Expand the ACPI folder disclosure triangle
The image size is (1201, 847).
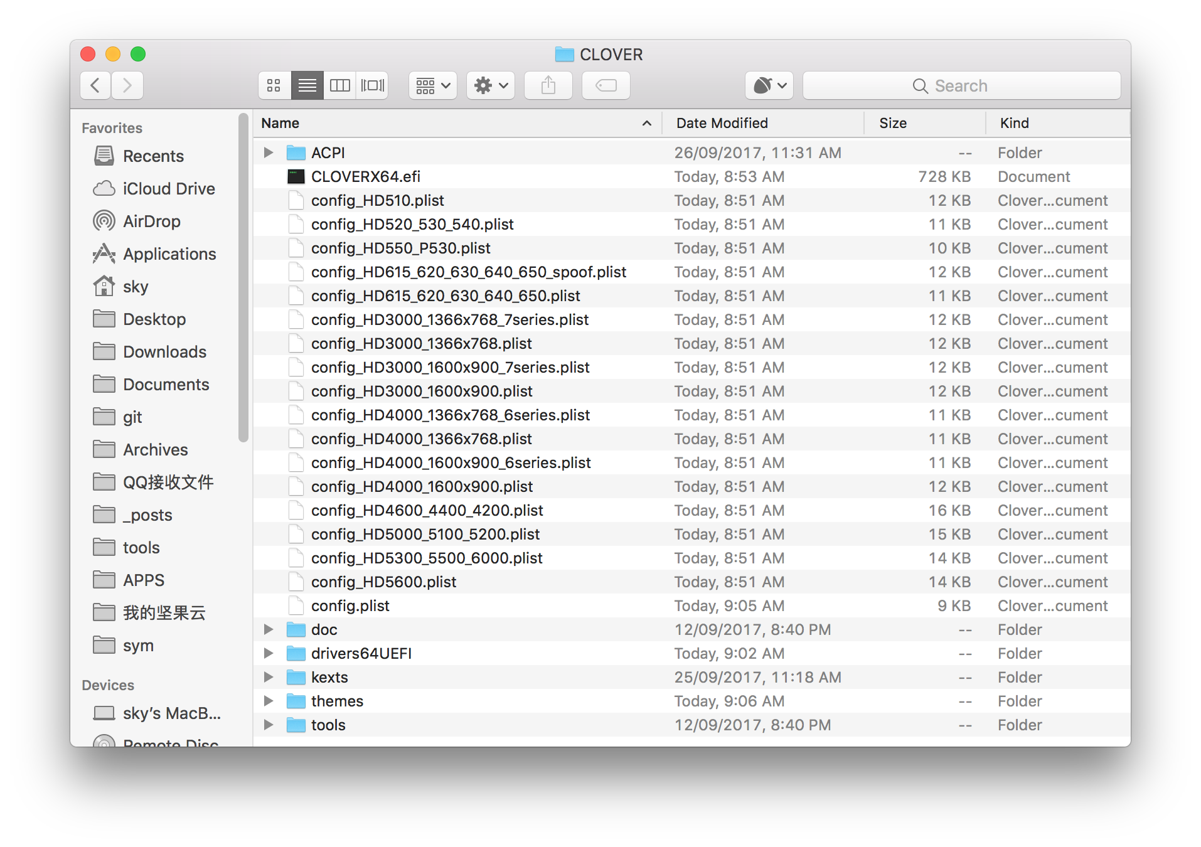[x=269, y=152]
